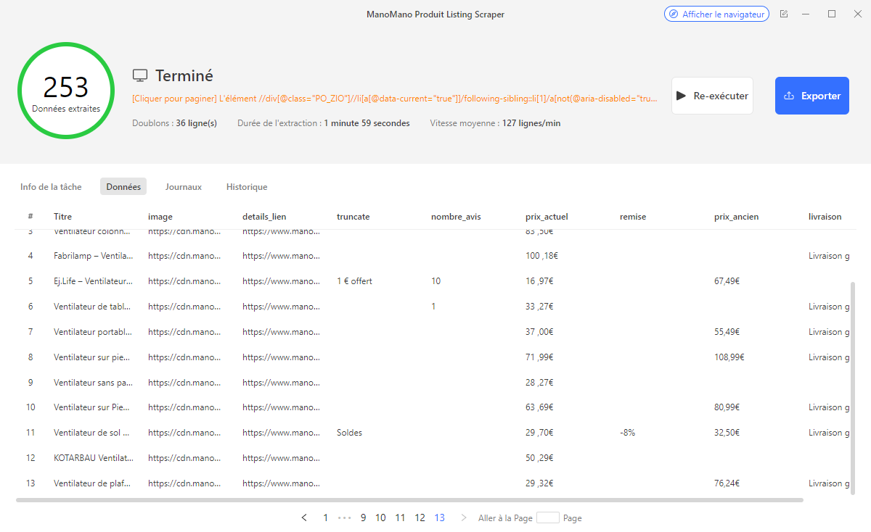
Task: Click old price 32,50€ in row 11
Action: pyautogui.click(x=727, y=433)
